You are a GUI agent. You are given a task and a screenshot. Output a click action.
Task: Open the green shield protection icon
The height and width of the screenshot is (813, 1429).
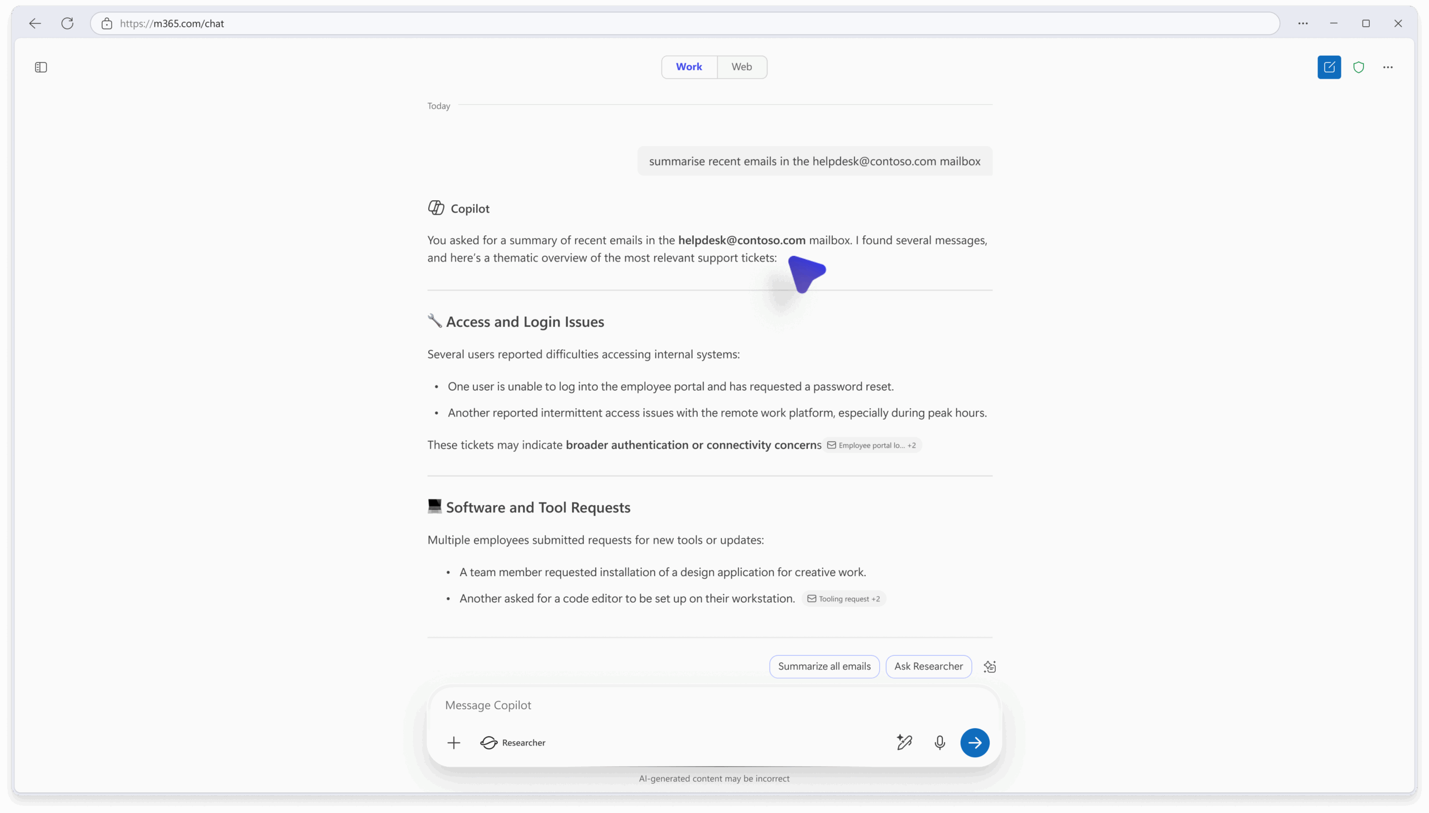1359,67
